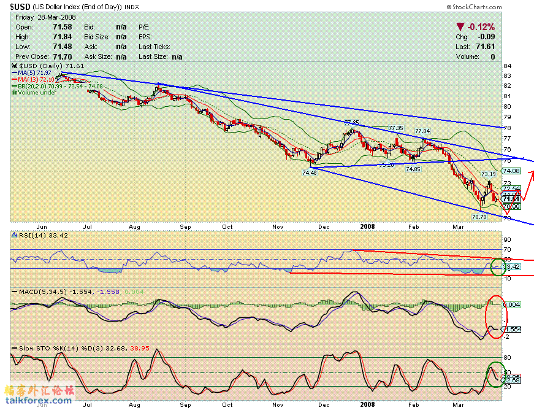Click the RSI panel chart icon

(x=14, y=235)
